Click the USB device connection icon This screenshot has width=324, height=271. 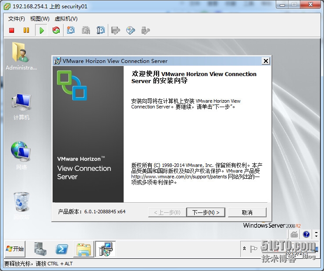146,31
